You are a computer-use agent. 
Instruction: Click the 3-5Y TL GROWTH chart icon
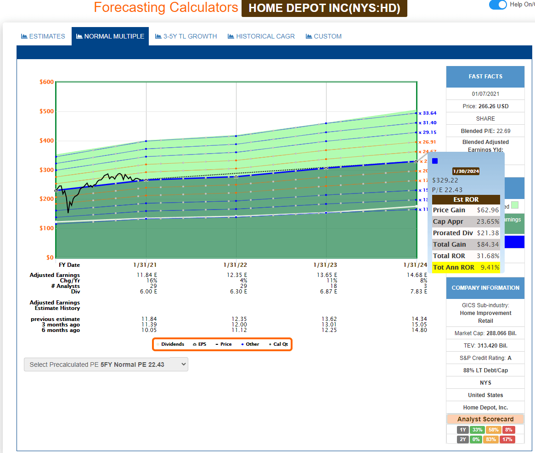coord(158,36)
